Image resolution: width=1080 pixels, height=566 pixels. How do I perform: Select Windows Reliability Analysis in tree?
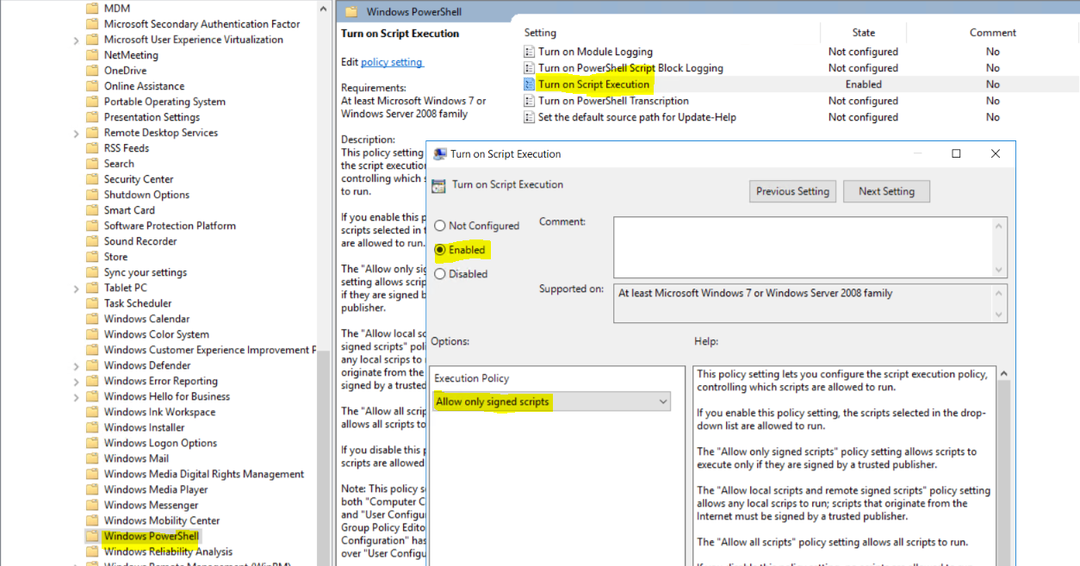[x=168, y=551]
